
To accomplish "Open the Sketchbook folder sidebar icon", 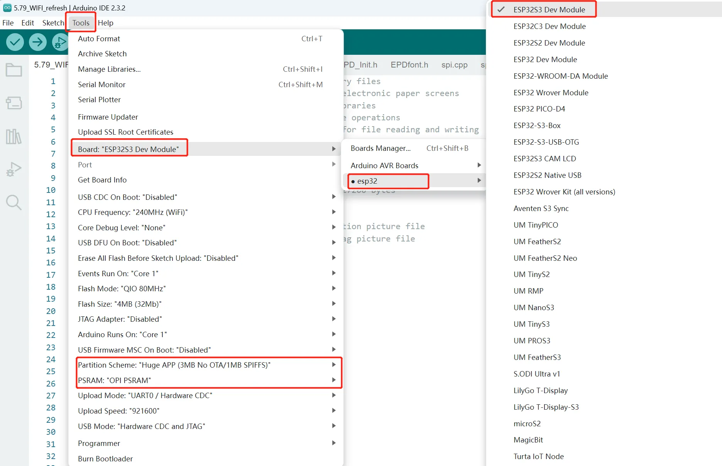I will pyautogui.click(x=14, y=70).
